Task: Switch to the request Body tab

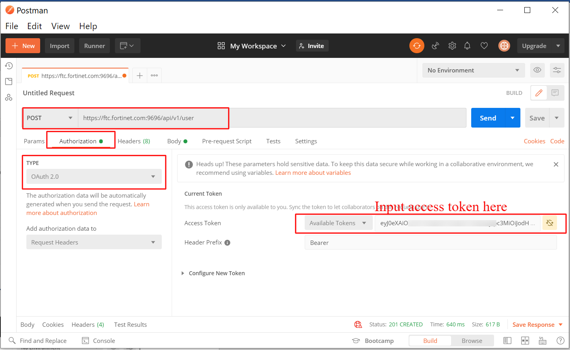Action: point(177,141)
